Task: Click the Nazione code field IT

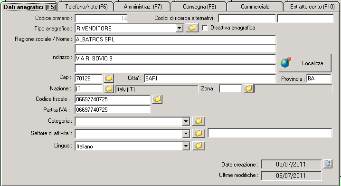Action: [88, 89]
